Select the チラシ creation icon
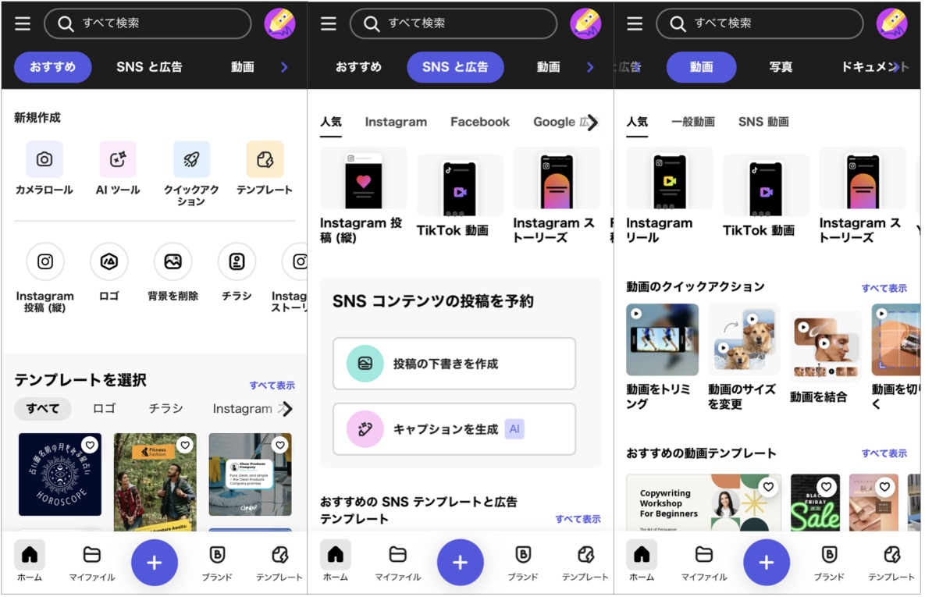The image size is (925, 597). pyautogui.click(x=236, y=261)
